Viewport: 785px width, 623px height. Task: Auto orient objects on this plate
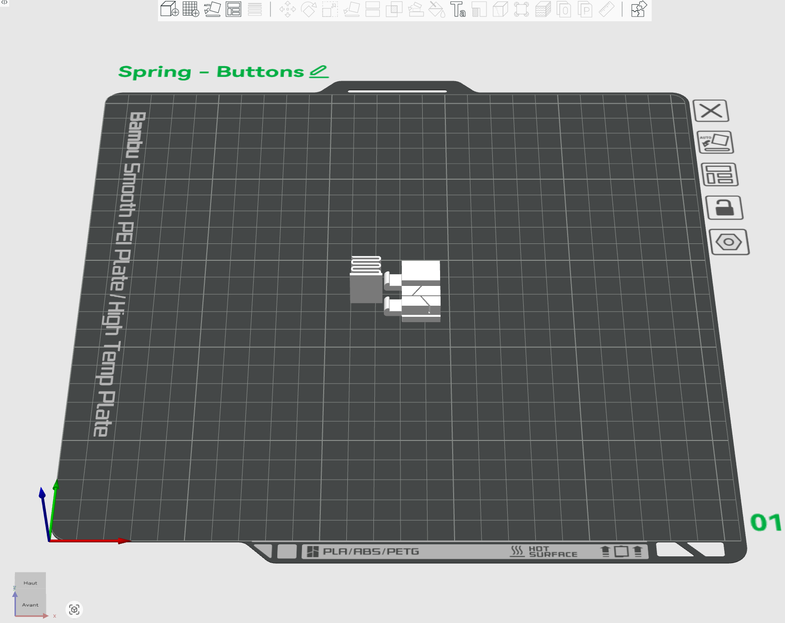[x=715, y=142]
